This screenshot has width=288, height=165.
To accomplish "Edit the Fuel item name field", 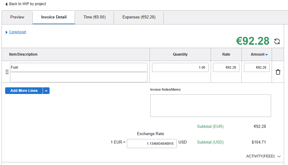I will (79, 67).
